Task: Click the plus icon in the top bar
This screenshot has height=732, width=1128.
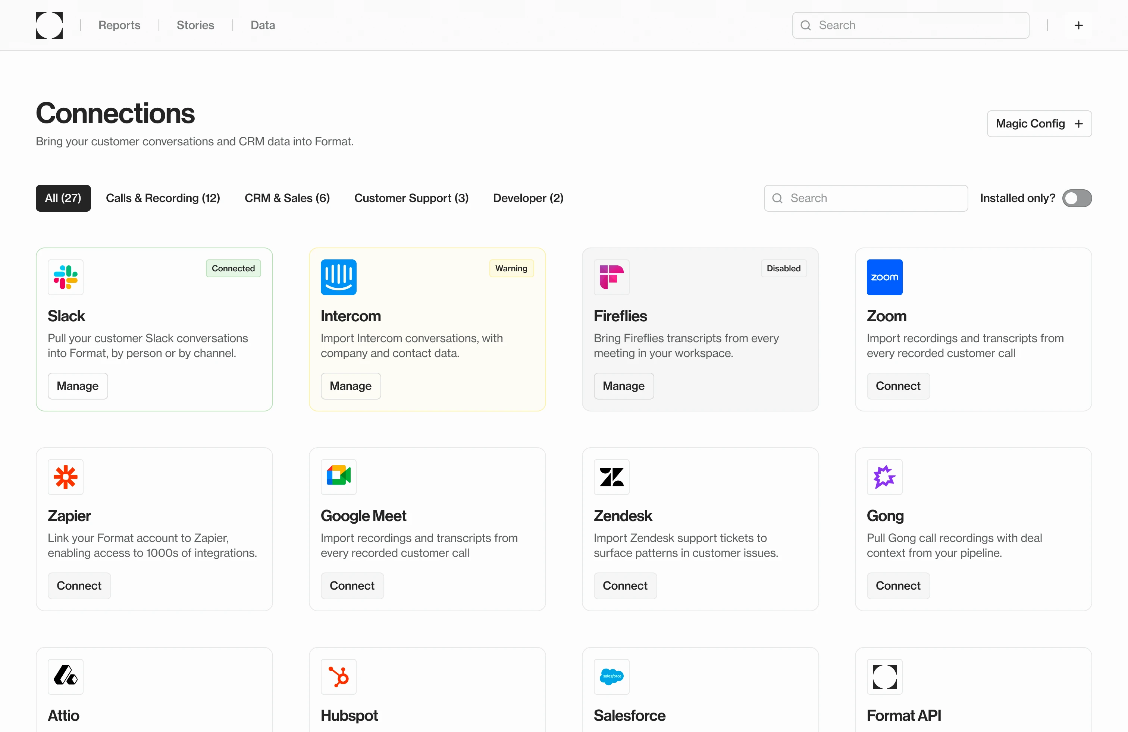Action: pyautogui.click(x=1078, y=25)
